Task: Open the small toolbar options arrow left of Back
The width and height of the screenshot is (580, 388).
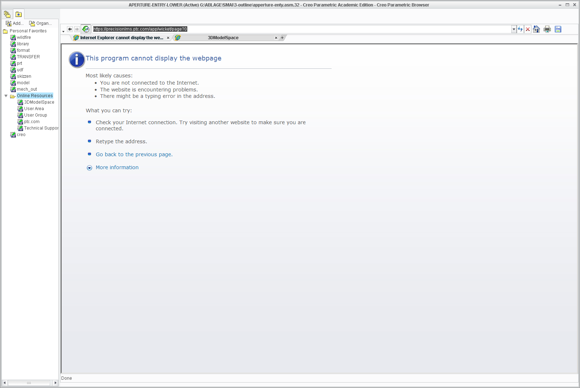Action: point(63,32)
